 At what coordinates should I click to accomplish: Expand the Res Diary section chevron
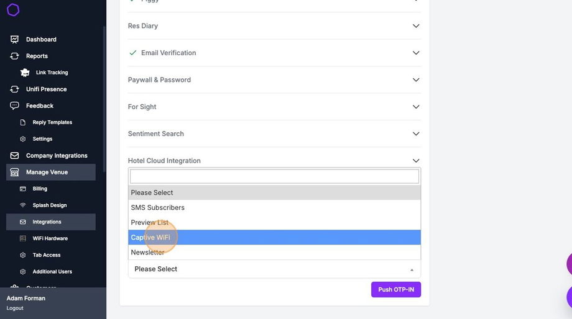tap(416, 26)
